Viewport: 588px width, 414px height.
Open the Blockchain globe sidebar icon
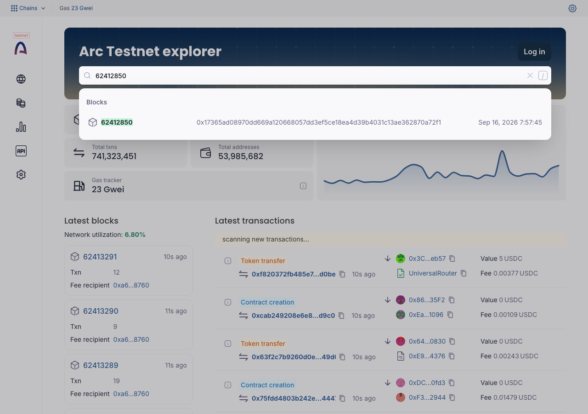[x=21, y=79]
